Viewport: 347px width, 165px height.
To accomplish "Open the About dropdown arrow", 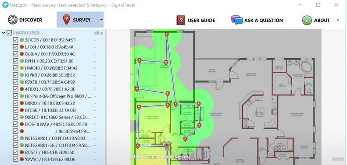I will click(338, 20).
